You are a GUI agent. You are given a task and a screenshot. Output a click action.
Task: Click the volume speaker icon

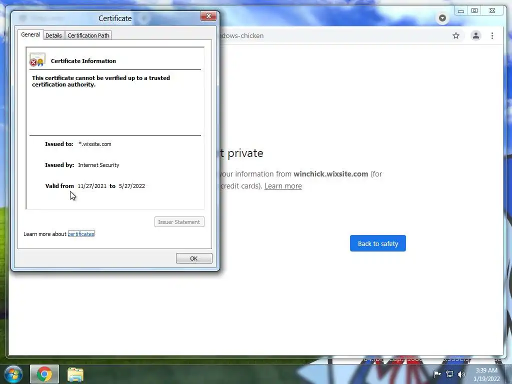coord(461,374)
